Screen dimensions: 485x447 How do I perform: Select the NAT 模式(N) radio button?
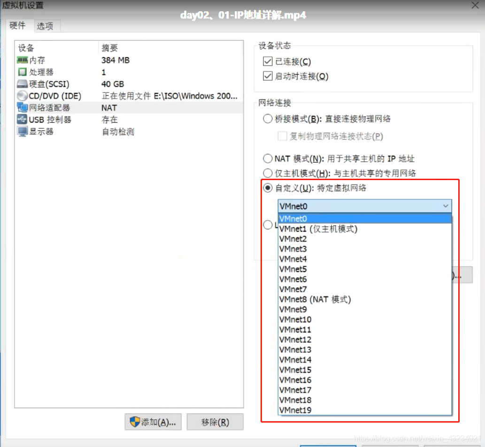(x=268, y=159)
